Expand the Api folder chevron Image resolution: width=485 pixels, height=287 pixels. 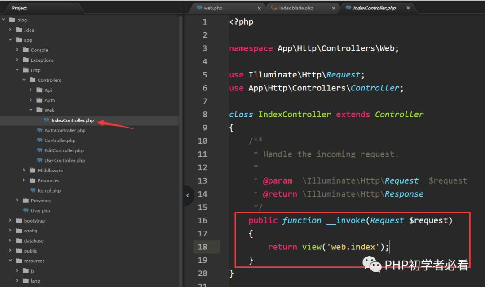tap(31, 90)
